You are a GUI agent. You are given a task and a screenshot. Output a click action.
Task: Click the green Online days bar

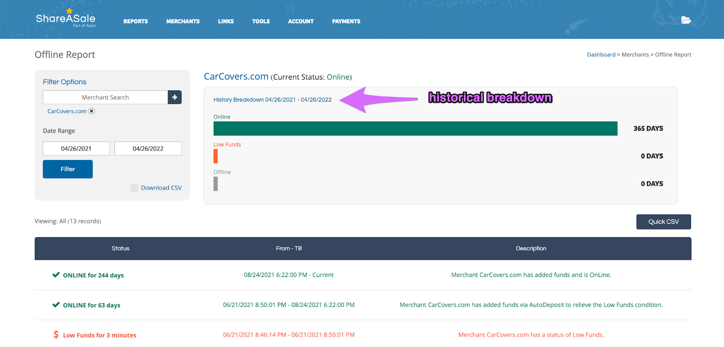[415, 128]
